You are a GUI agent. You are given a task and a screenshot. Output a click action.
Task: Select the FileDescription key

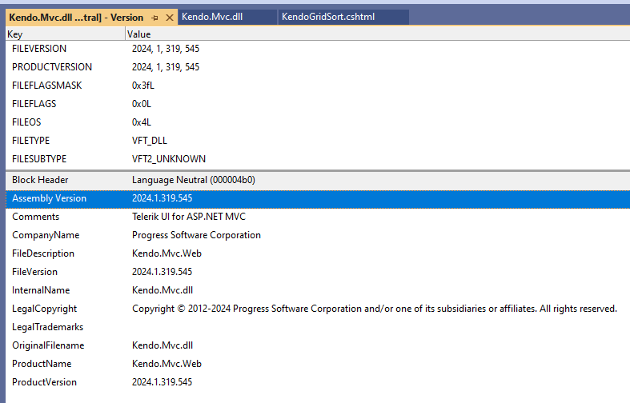point(43,253)
